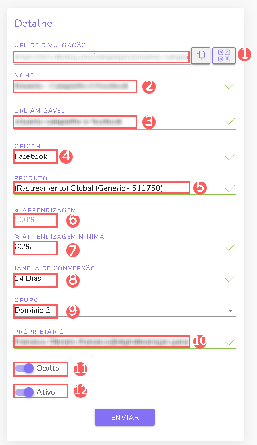Click the checkmark next to Janela de Conversão
The image size is (257, 445).
tap(230, 279)
